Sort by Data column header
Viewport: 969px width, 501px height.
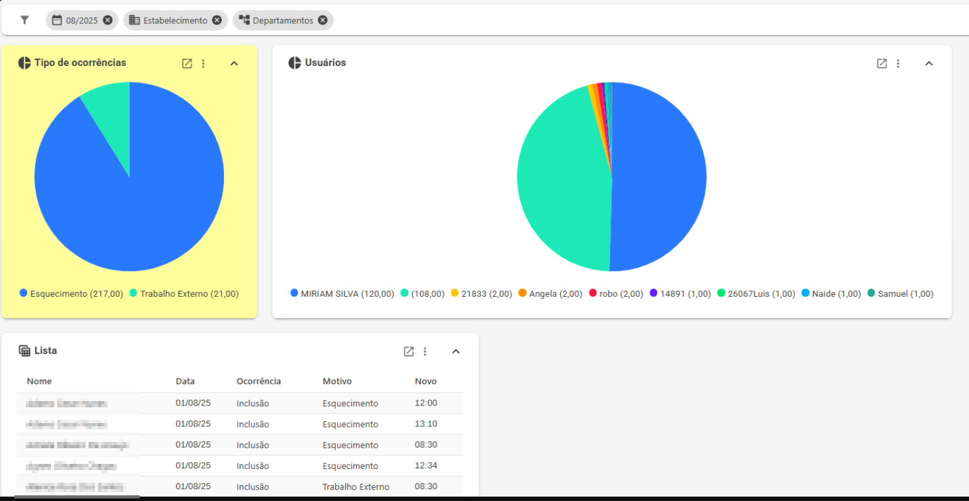tap(185, 382)
